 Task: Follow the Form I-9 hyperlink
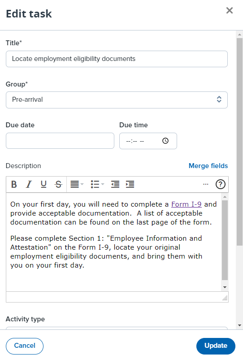coord(187,204)
